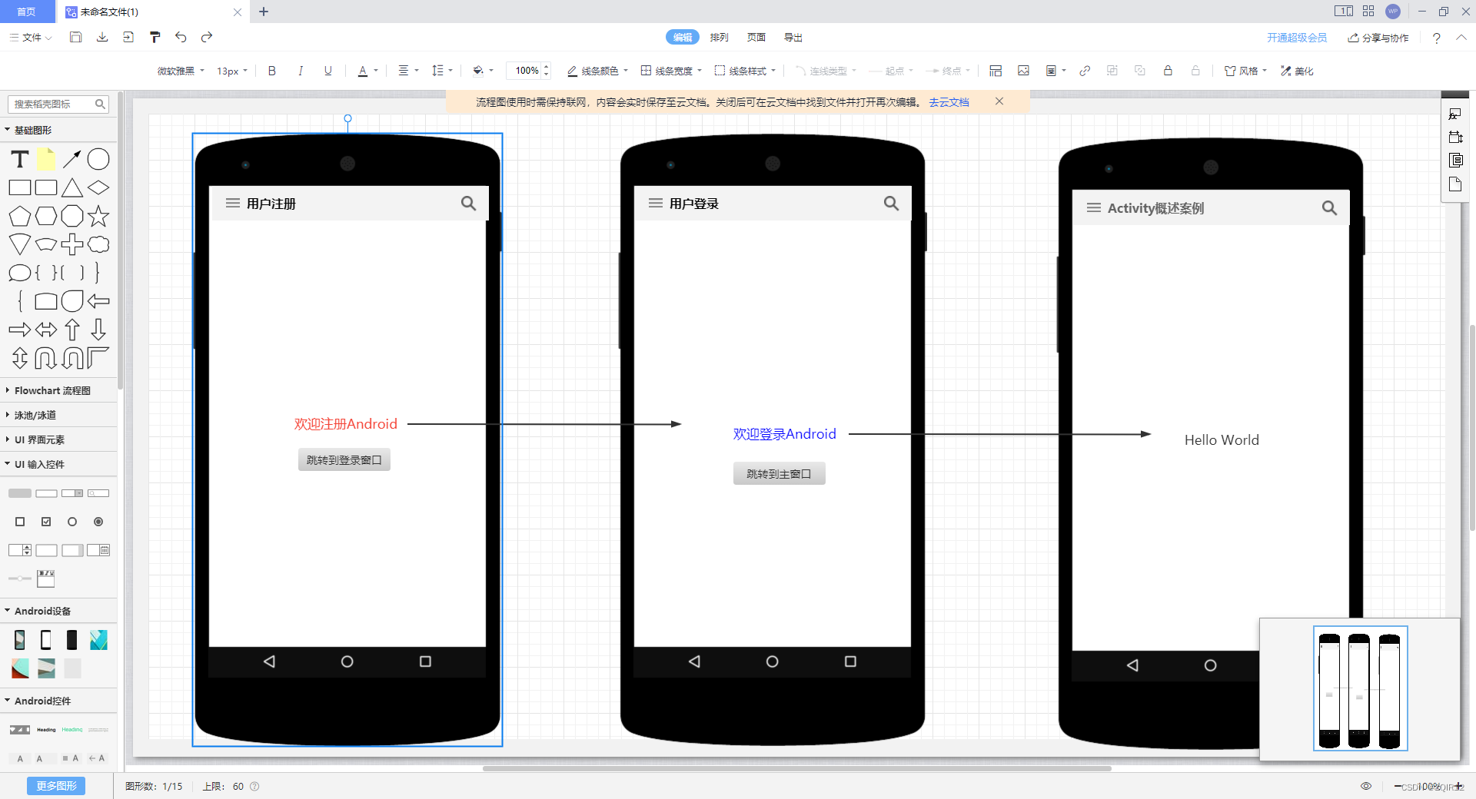The width and height of the screenshot is (1476, 799).
Task: Insert an image using the picture icon
Action: (x=1023, y=71)
